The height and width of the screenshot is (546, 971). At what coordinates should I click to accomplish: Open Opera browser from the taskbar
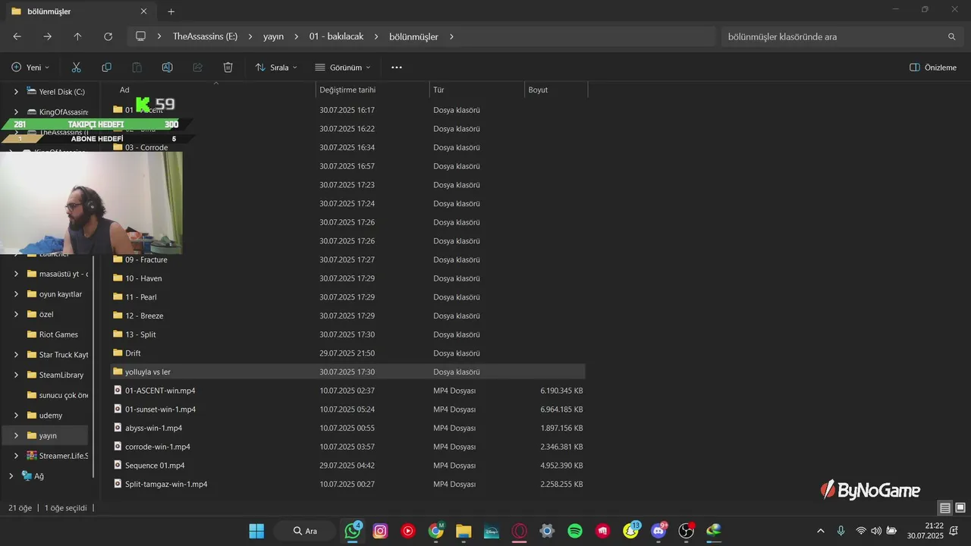pyautogui.click(x=520, y=531)
